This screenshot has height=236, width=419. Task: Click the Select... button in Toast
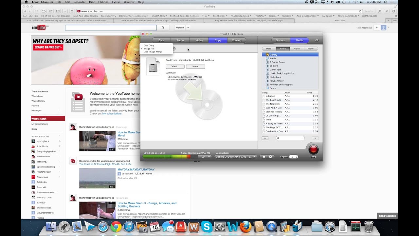175,66
